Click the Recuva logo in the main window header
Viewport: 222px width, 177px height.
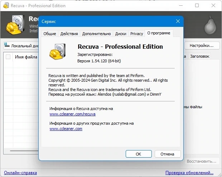coord(15,25)
